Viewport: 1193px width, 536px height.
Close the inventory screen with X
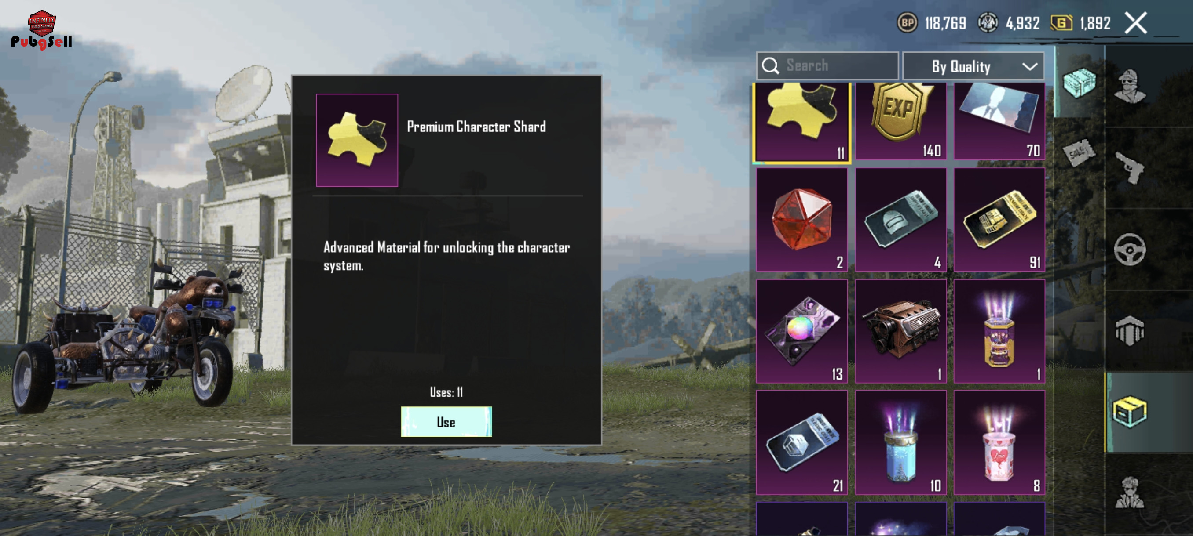1135,23
